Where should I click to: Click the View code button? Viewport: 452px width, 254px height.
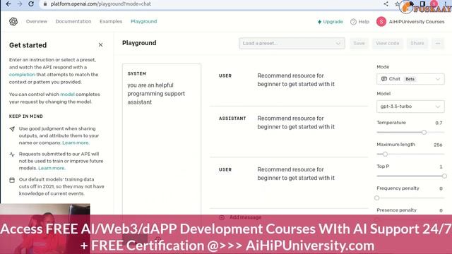[388, 43]
